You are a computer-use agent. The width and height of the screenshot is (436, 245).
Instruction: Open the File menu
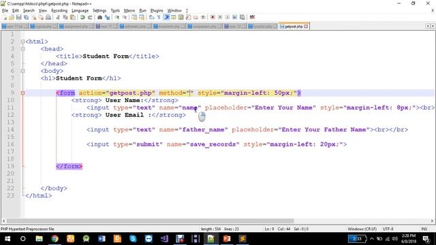(5, 11)
